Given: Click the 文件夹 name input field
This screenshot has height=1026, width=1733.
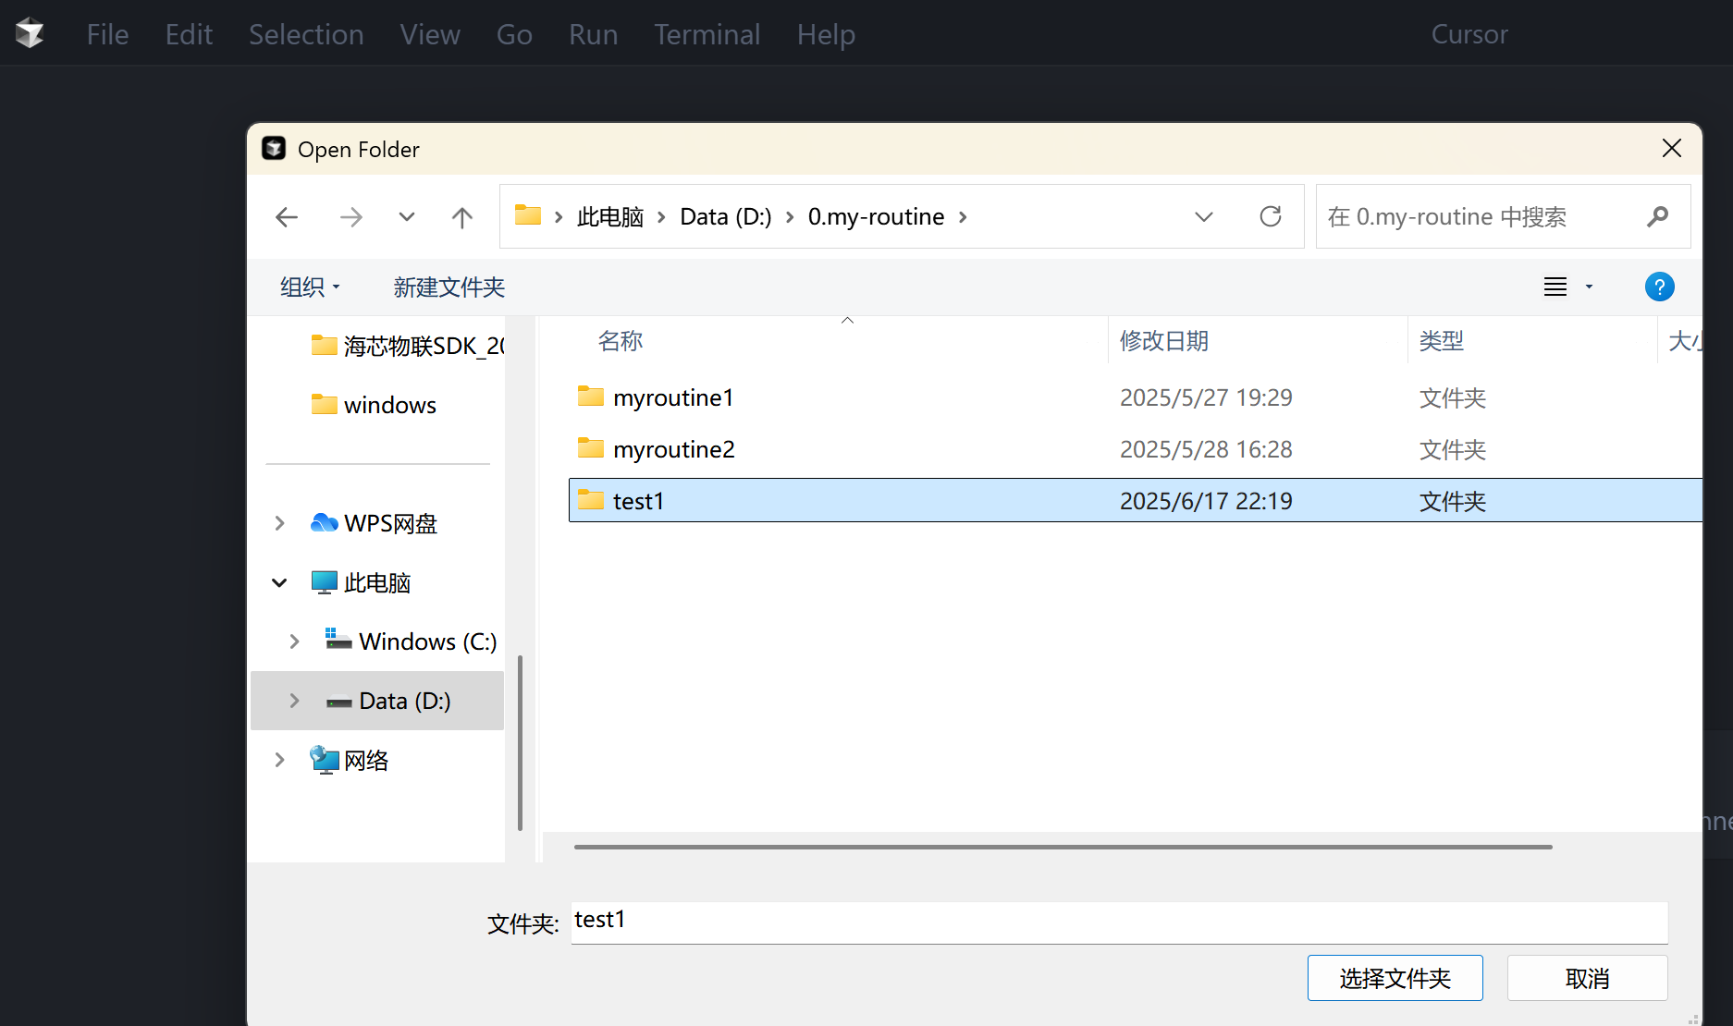Looking at the screenshot, I should [x=1119, y=922].
